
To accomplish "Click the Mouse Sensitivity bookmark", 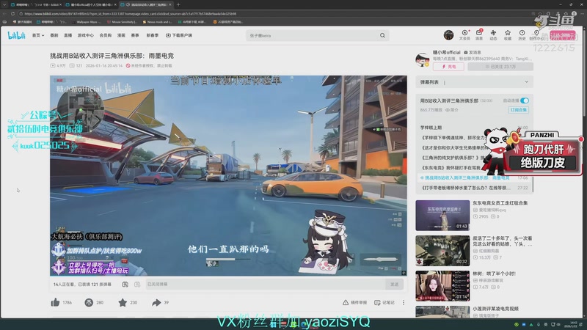I will tap(122, 22).
